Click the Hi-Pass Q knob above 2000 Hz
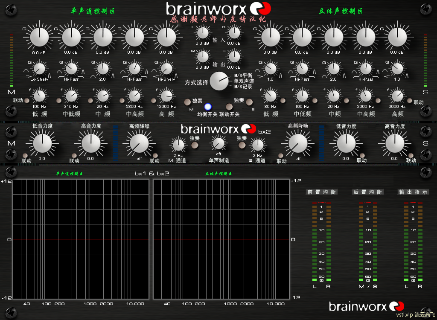The image size is (437, 320). pos(365,69)
